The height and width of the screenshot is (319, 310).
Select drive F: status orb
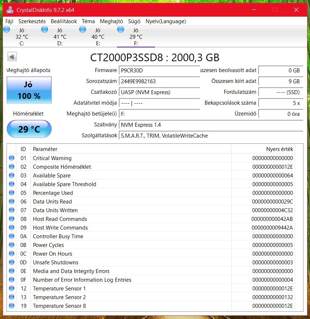121,30
